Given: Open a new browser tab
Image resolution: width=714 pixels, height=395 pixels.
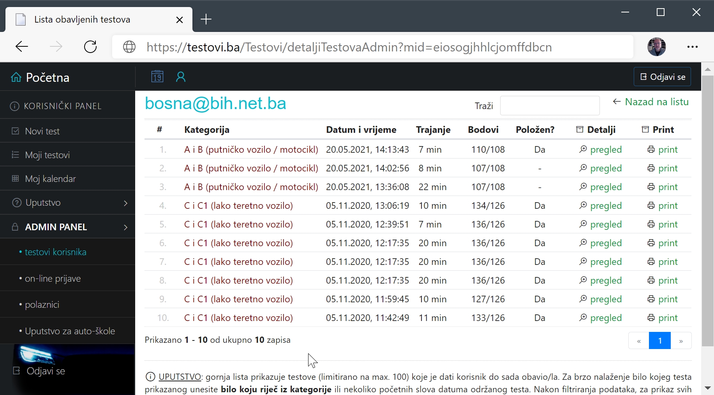Looking at the screenshot, I should coord(206,19).
